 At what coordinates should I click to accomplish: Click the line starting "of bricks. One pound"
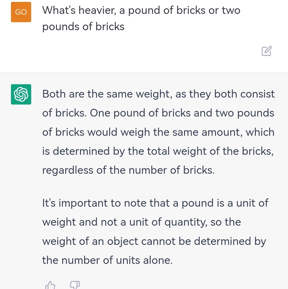[x=158, y=113]
